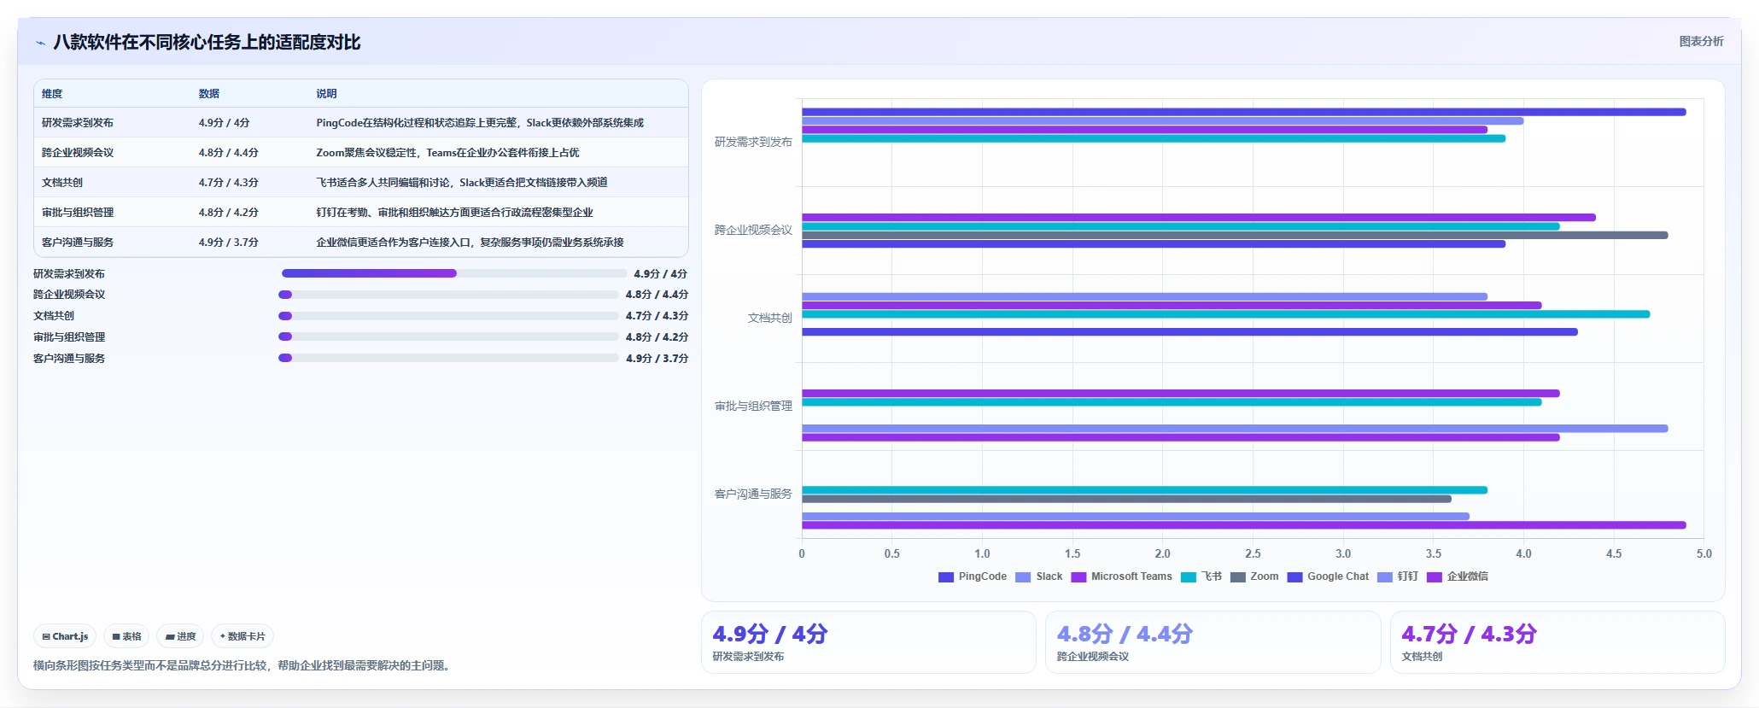Click table cell 4.9分 / 3.7分

click(229, 243)
